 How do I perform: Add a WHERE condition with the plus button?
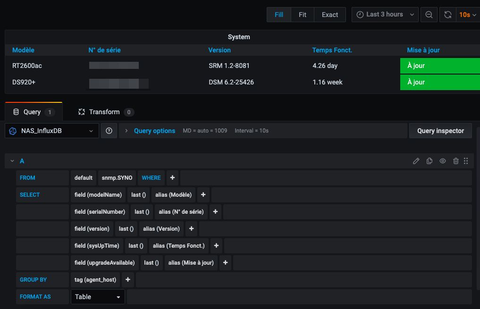(x=172, y=178)
